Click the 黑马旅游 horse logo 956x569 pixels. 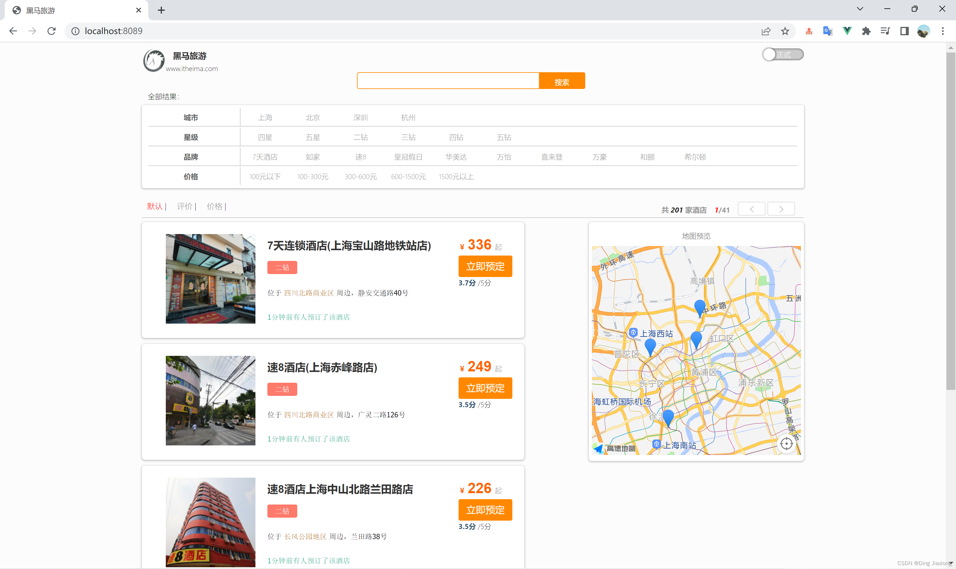pyautogui.click(x=154, y=61)
